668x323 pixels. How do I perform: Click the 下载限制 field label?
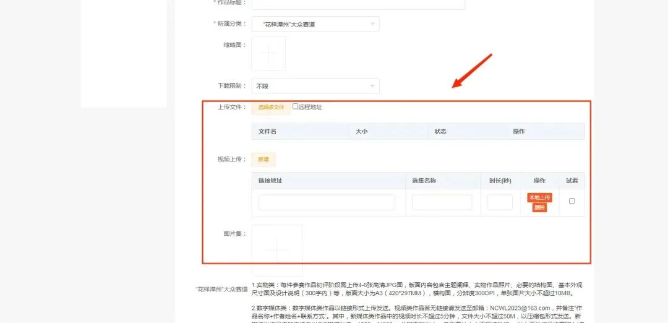click(x=232, y=85)
